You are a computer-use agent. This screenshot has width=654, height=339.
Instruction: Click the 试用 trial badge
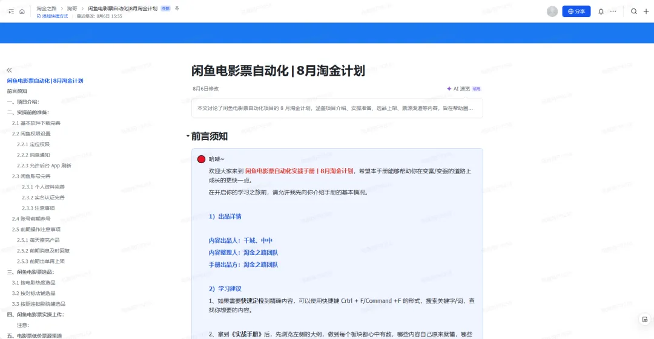(477, 89)
